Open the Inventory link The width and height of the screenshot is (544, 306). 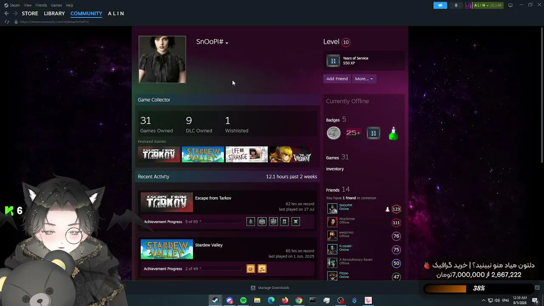pos(335,169)
